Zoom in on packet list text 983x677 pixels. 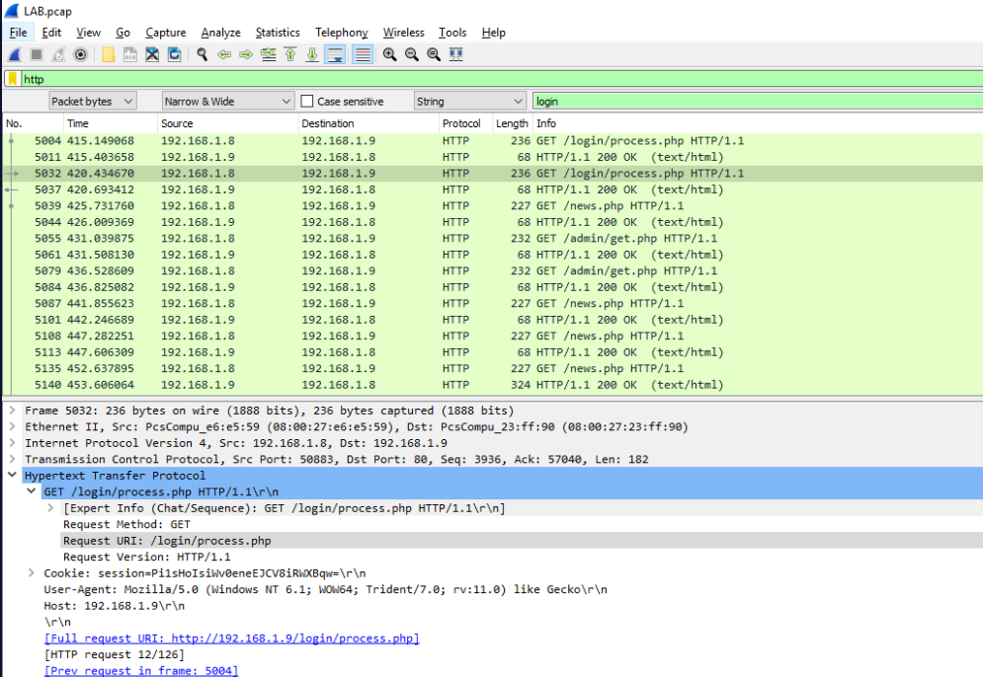[x=389, y=55]
